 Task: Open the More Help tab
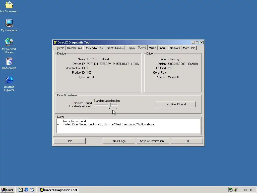click(x=189, y=48)
